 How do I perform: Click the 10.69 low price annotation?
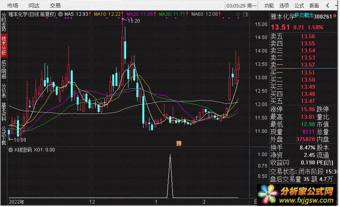[20, 140]
